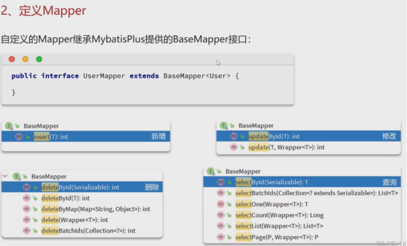Click method icon beside delete(Wrapper<T>): int
Image resolution: width=407 pixels, height=246 pixels.
[26, 220]
